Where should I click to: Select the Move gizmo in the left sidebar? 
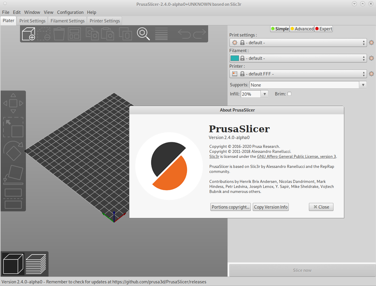[x=13, y=103]
